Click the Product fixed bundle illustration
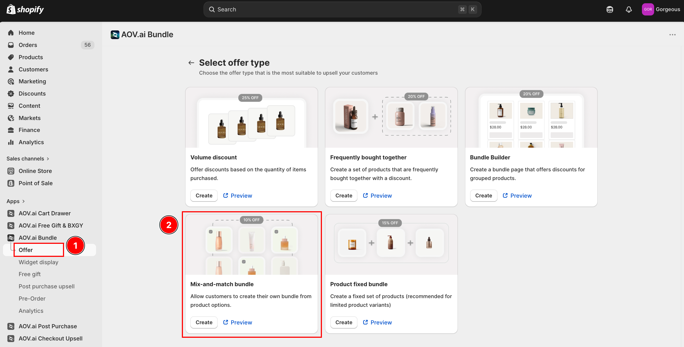 [391, 244]
